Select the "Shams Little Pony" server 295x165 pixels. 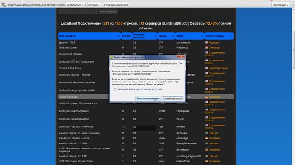70,68
